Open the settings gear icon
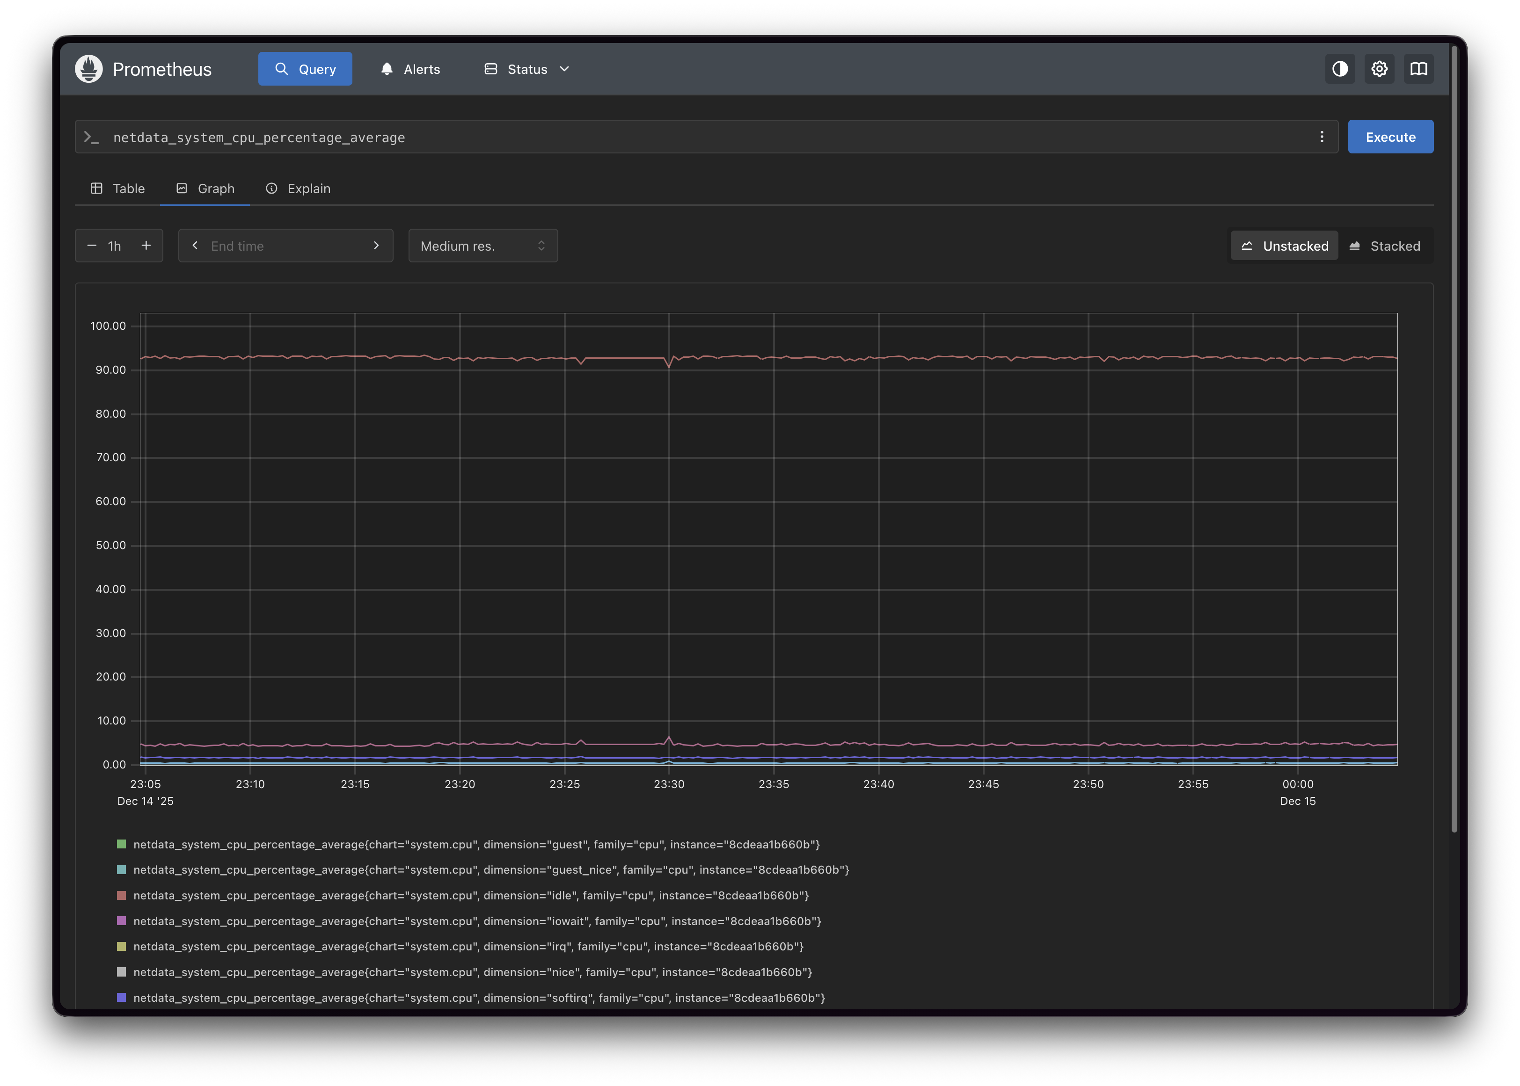 click(1379, 68)
